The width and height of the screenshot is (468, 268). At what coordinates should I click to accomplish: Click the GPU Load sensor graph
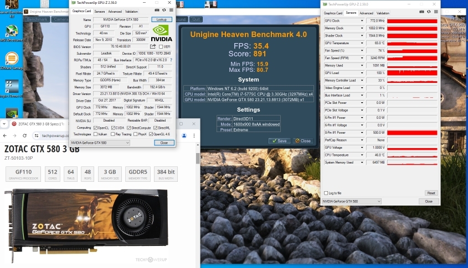(412, 73)
